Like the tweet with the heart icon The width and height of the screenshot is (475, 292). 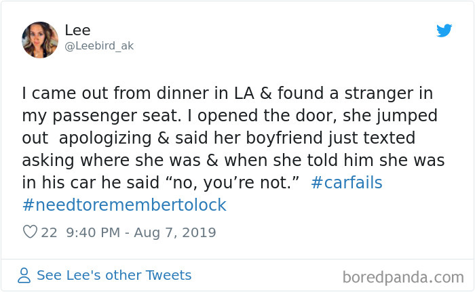[x=29, y=232]
